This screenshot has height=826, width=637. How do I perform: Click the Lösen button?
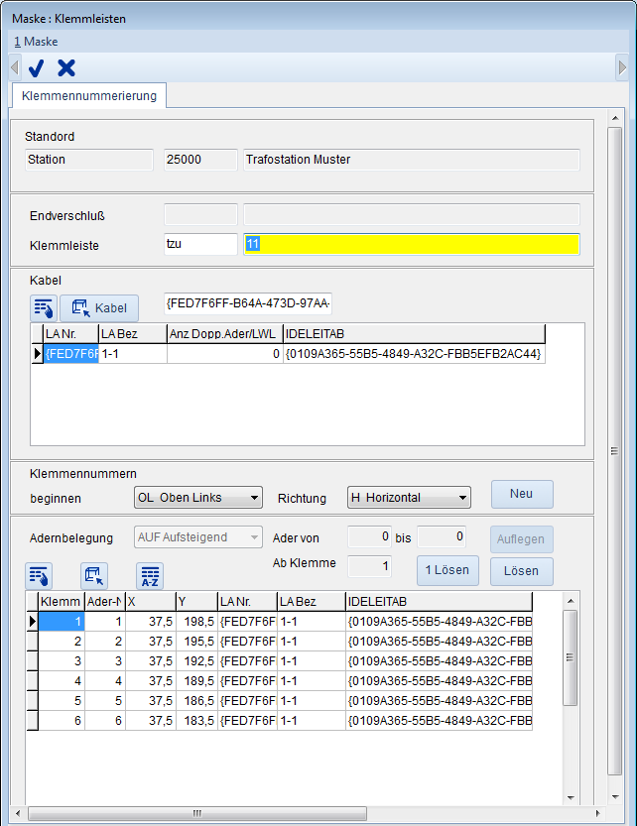[522, 571]
